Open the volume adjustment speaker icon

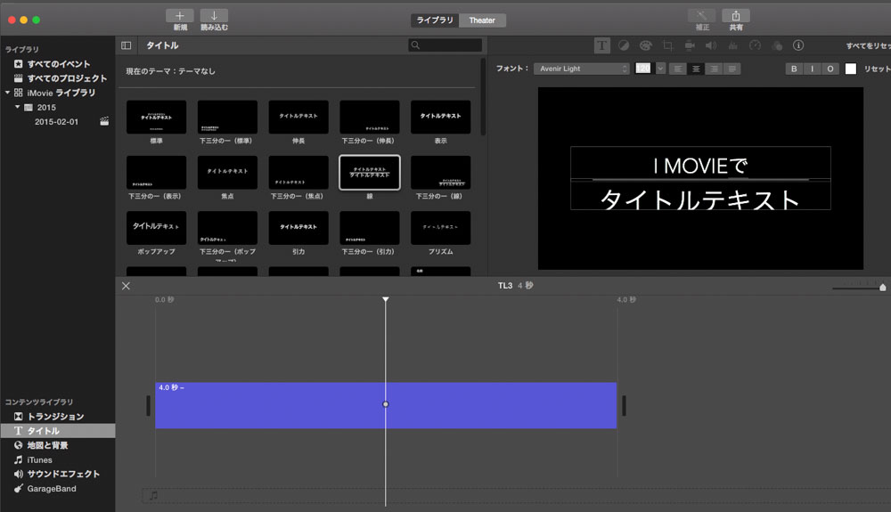[x=711, y=45]
